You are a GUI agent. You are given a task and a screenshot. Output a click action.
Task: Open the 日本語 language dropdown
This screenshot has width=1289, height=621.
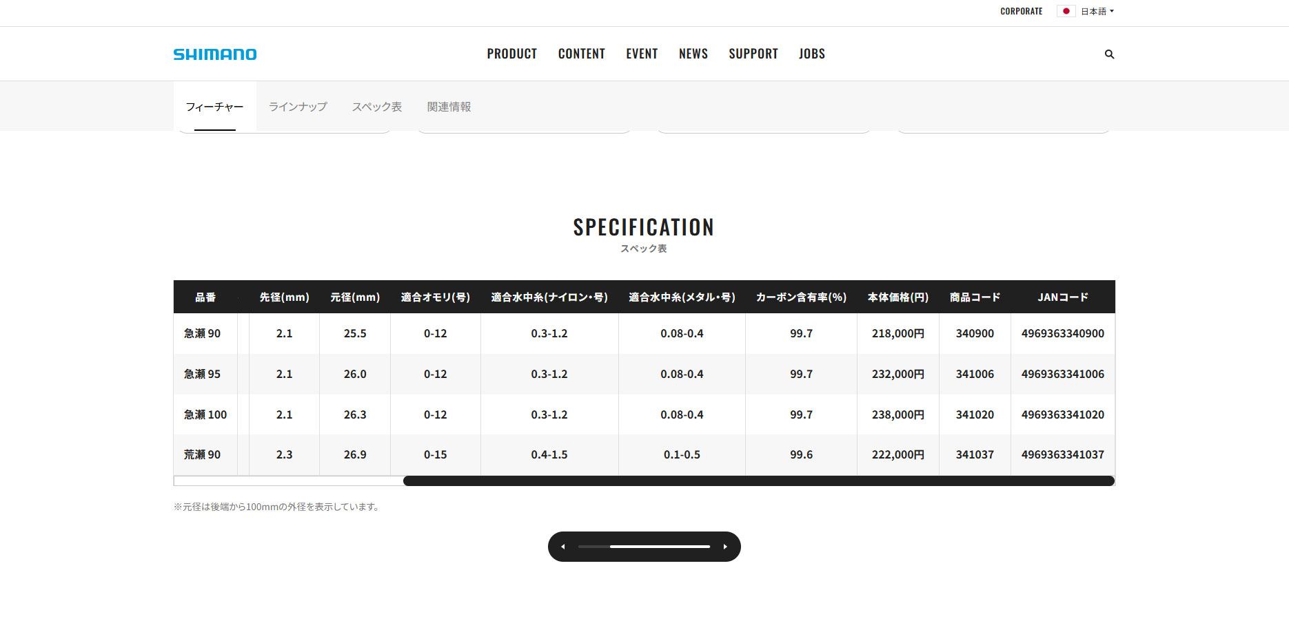coord(1097,11)
